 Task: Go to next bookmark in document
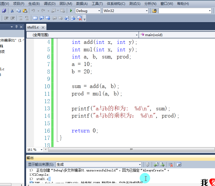coord(73,18)
